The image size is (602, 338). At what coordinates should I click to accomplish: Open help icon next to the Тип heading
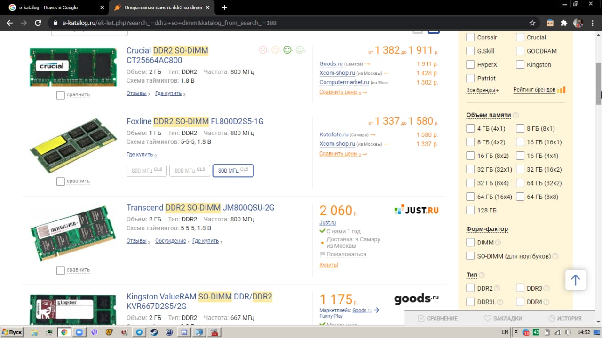[x=482, y=275]
